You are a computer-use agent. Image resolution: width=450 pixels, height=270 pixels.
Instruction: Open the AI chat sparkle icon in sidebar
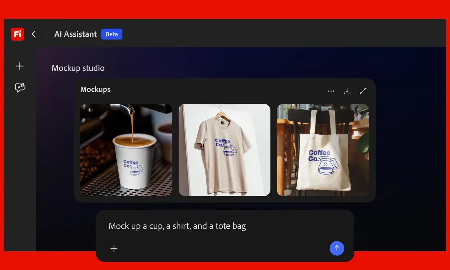pos(20,87)
